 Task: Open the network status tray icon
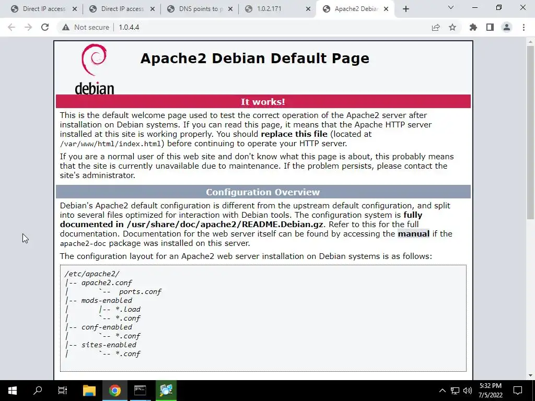click(x=455, y=391)
